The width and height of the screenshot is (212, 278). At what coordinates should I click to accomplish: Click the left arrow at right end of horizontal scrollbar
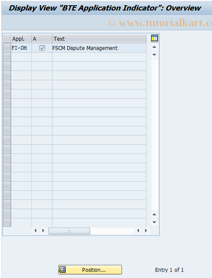138,231
